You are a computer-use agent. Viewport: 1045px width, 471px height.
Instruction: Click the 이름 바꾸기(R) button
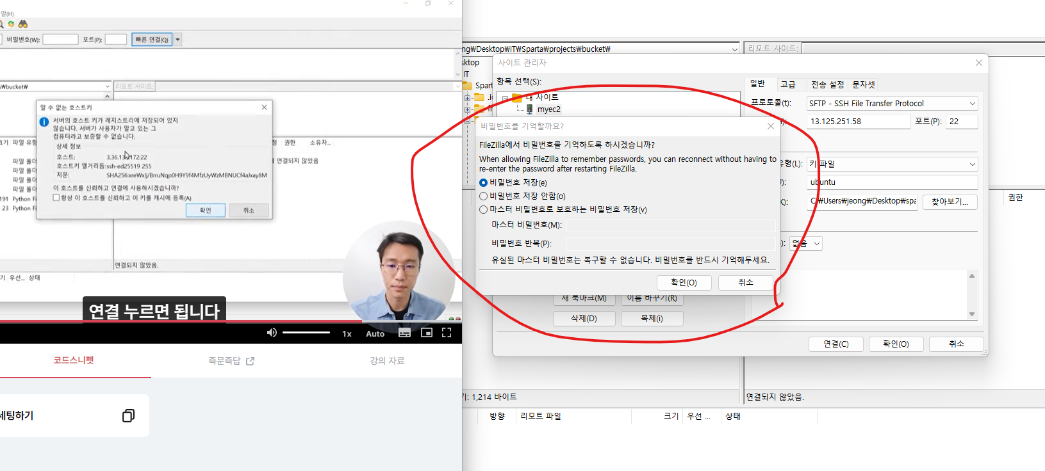coord(652,299)
